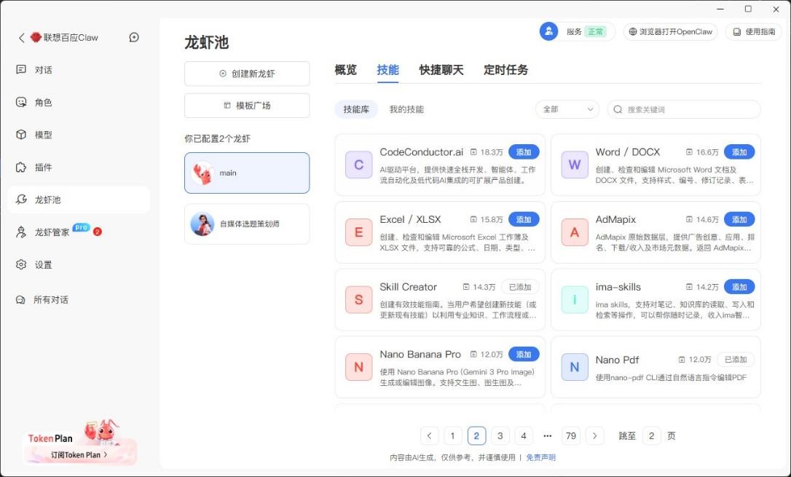Open 所有对话 in the sidebar
791x477 pixels.
(79, 299)
